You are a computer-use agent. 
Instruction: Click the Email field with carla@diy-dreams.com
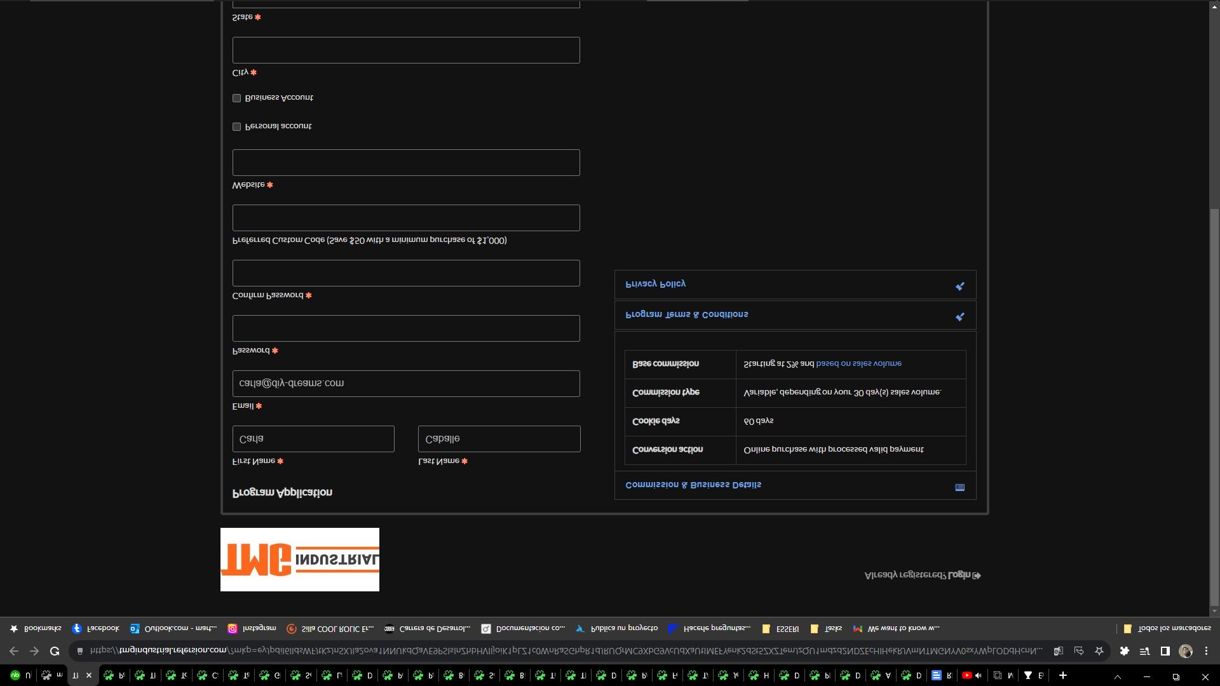(406, 384)
